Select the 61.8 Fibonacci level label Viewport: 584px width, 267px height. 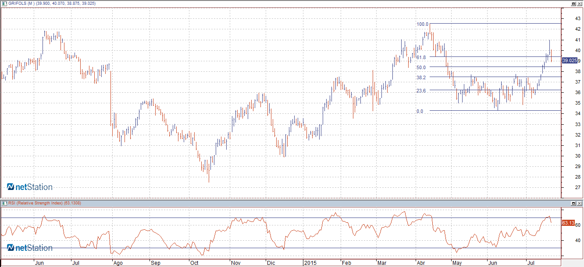click(421, 57)
